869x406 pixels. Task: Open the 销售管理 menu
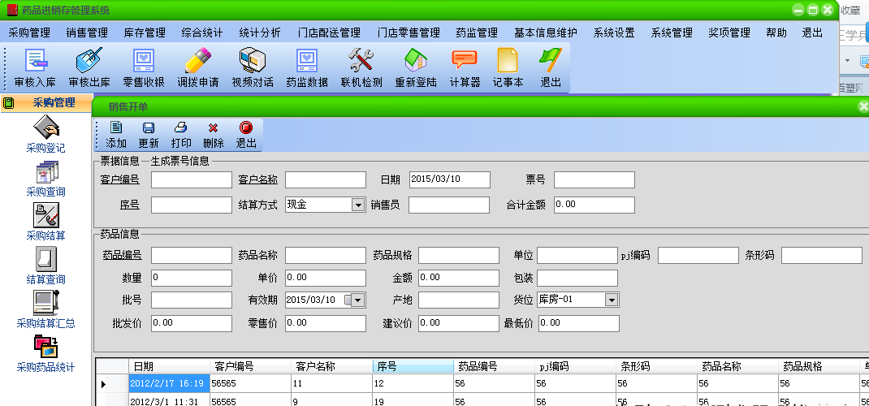[87, 32]
